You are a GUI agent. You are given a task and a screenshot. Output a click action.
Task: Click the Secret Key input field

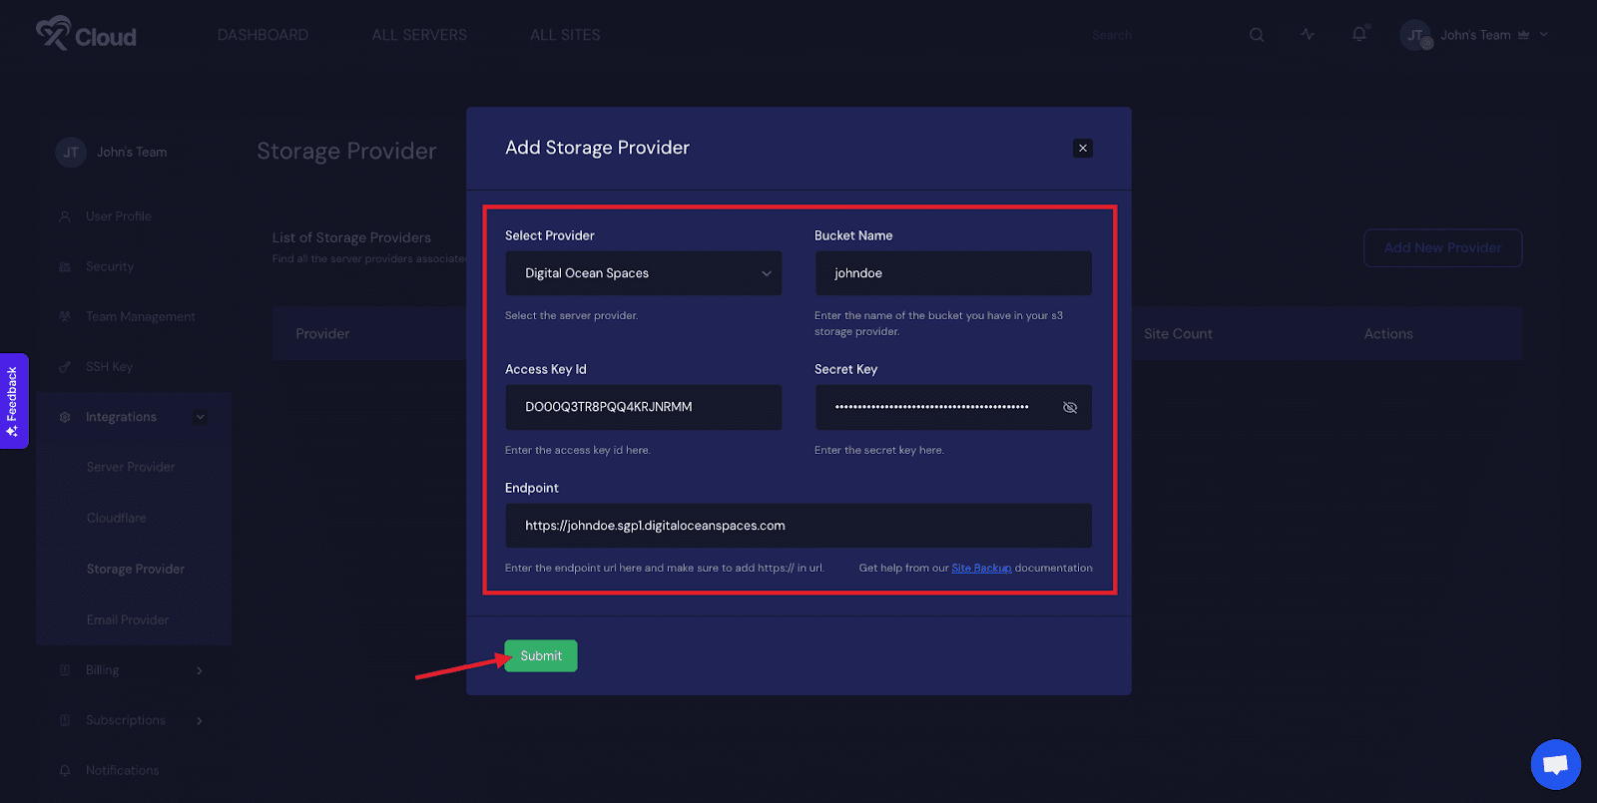click(953, 407)
